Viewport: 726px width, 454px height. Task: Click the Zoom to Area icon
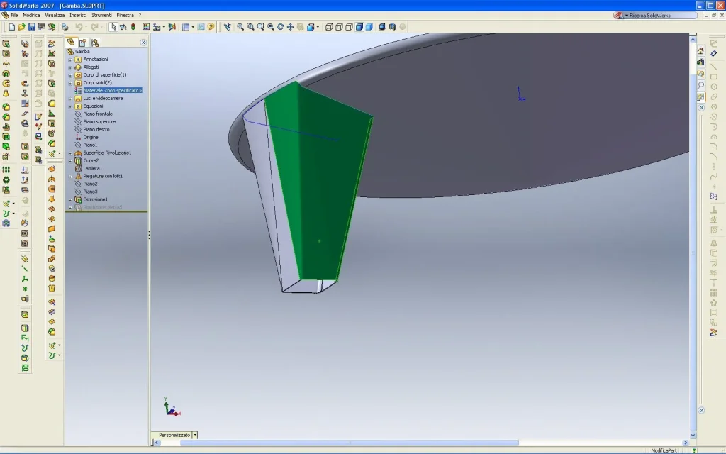coord(250,27)
